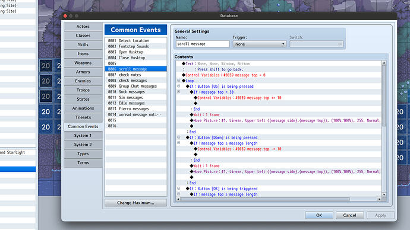Select the Text command line at top
The width and height of the screenshot is (410, 230).
click(x=279, y=63)
